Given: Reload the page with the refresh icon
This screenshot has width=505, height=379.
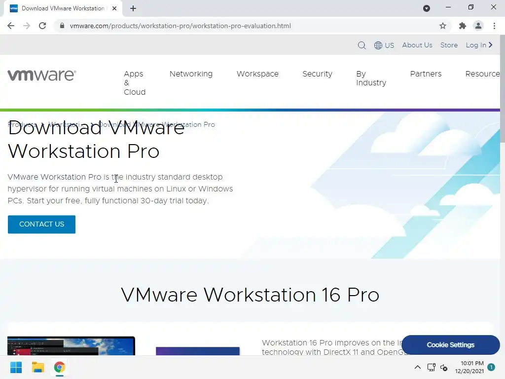Looking at the screenshot, I should click(x=42, y=26).
